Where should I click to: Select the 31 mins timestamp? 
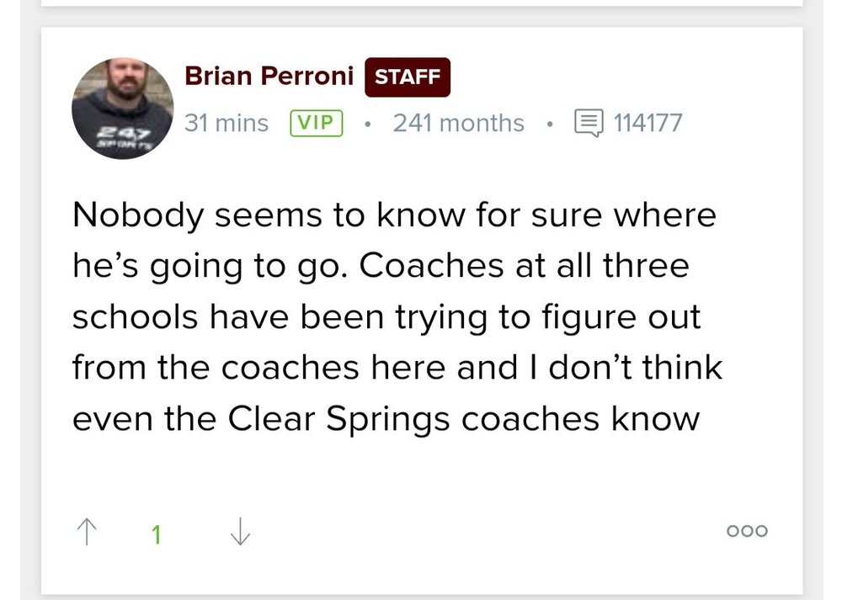coord(226,123)
